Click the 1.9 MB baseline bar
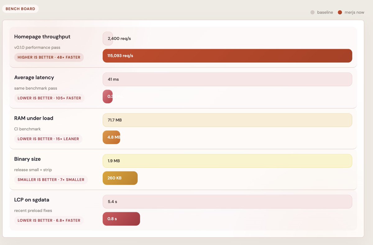The height and width of the screenshot is (245, 373). pos(227,161)
